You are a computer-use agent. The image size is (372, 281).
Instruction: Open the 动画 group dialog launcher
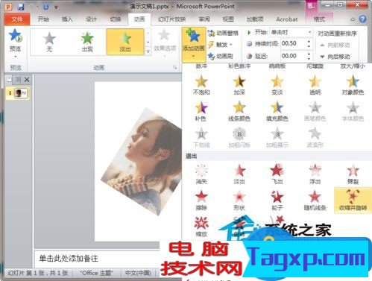coord(175,68)
